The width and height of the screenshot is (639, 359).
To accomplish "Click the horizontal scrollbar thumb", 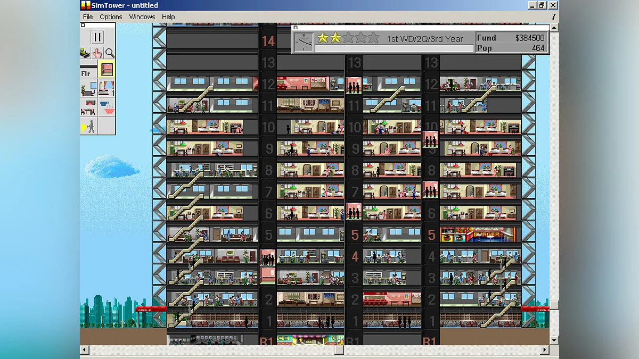I will coord(339,350).
